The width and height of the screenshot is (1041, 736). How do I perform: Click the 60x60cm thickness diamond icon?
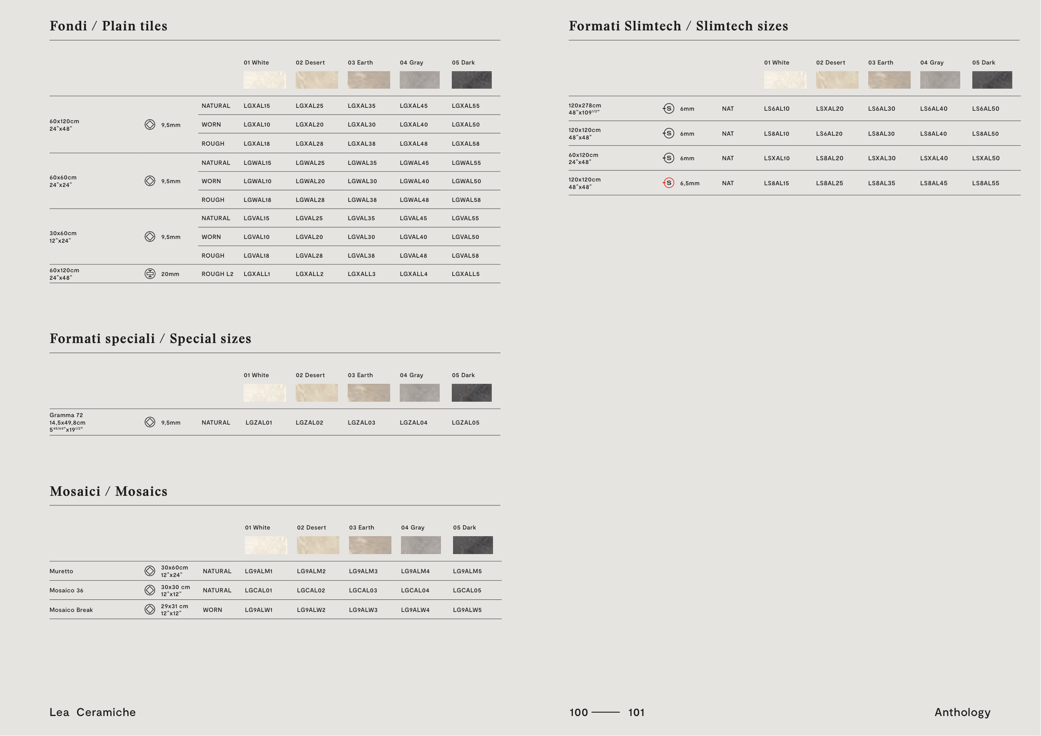[x=149, y=181]
